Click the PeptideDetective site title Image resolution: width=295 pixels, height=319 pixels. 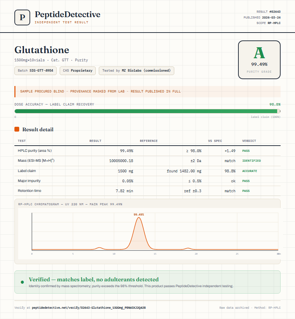68,14
